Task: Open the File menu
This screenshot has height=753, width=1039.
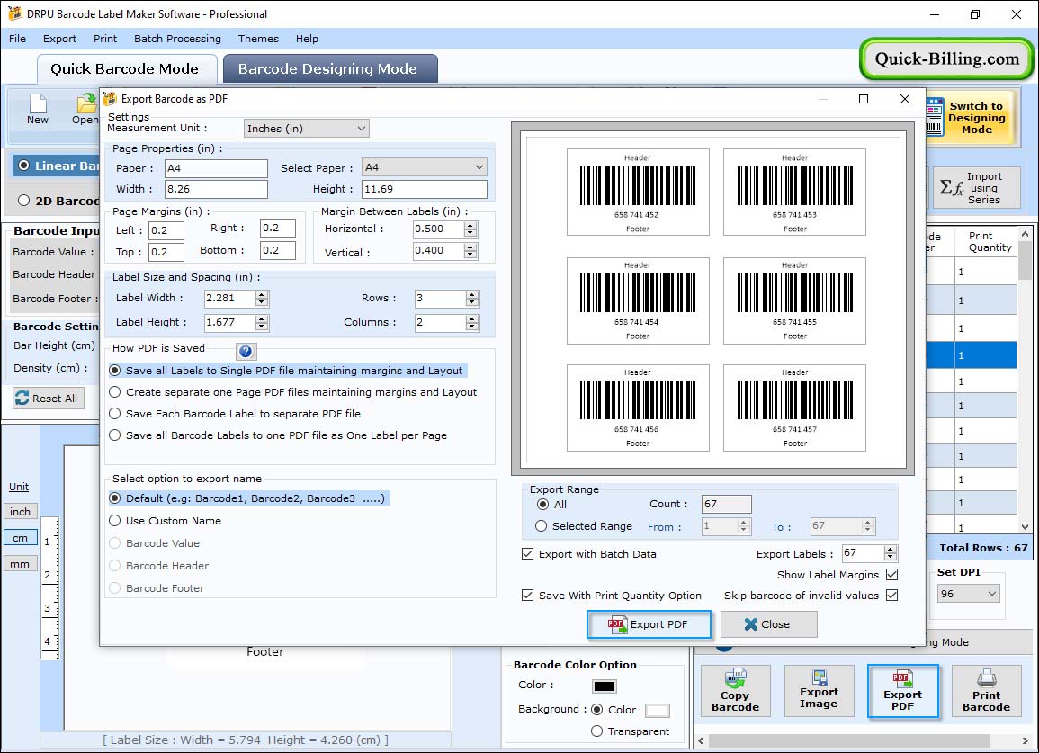Action: pyautogui.click(x=18, y=39)
